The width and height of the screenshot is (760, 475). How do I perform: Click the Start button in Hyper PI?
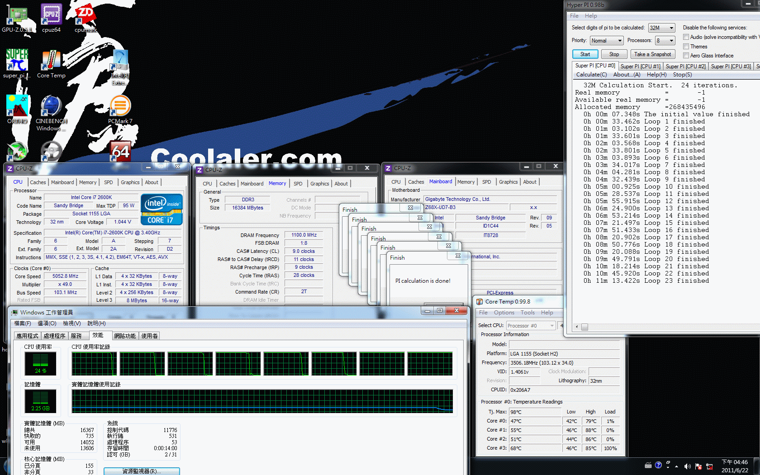585,54
